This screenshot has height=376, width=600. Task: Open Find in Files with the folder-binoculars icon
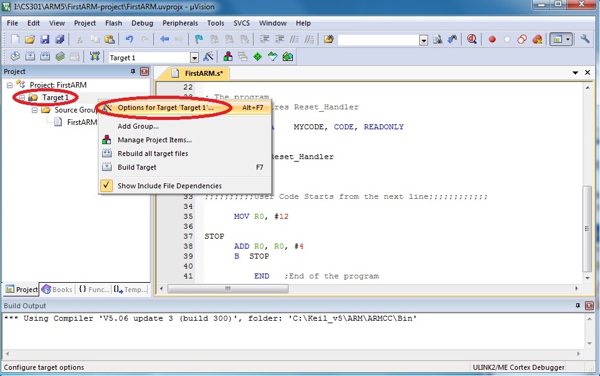[x=329, y=39]
